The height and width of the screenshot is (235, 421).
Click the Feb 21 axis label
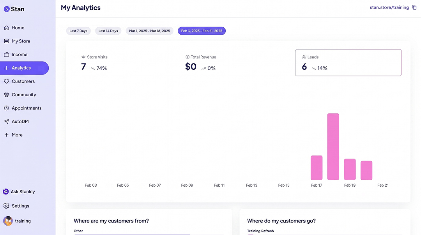383,186
